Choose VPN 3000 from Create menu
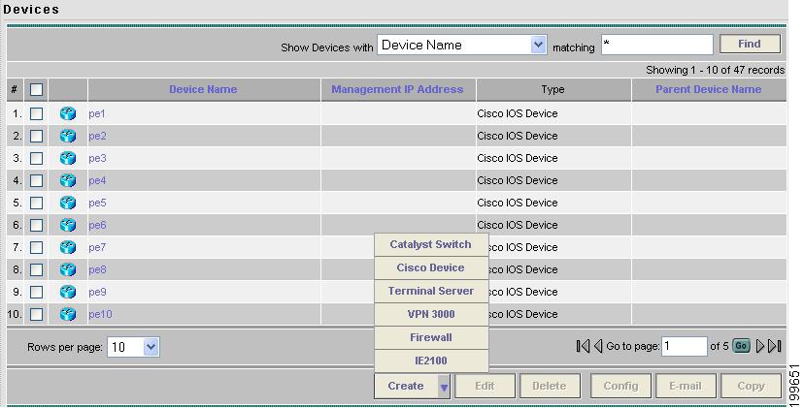This screenshot has width=804, height=408. coord(431,314)
